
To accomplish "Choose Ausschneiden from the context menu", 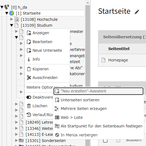I will point(47,78).
